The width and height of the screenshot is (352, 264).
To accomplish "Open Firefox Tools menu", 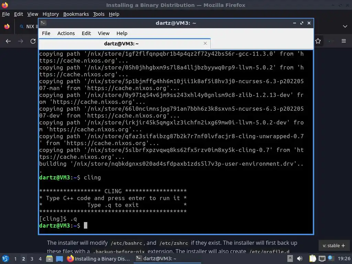I will [99, 14].
